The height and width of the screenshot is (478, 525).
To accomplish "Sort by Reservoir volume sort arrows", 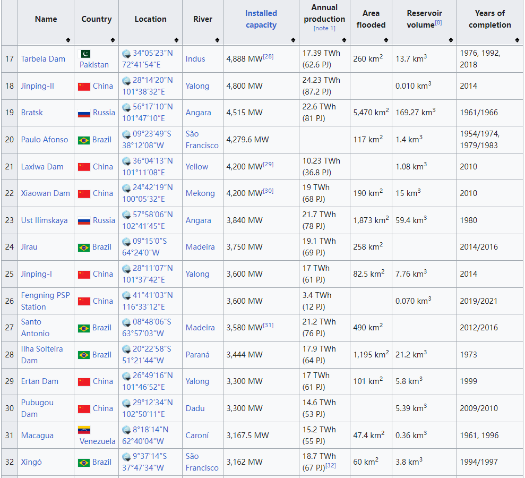I will tap(451, 40).
